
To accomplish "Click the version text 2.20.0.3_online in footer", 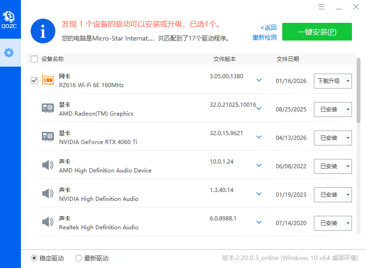I will pyautogui.click(x=257, y=258).
